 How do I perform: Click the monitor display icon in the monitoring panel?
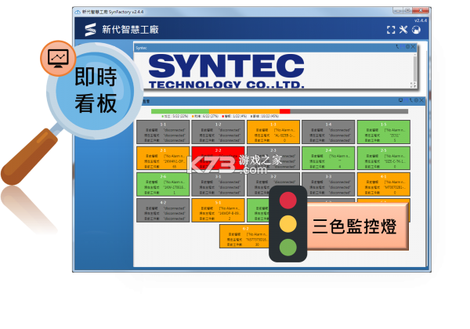pyautogui.click(x=400, y=100)
